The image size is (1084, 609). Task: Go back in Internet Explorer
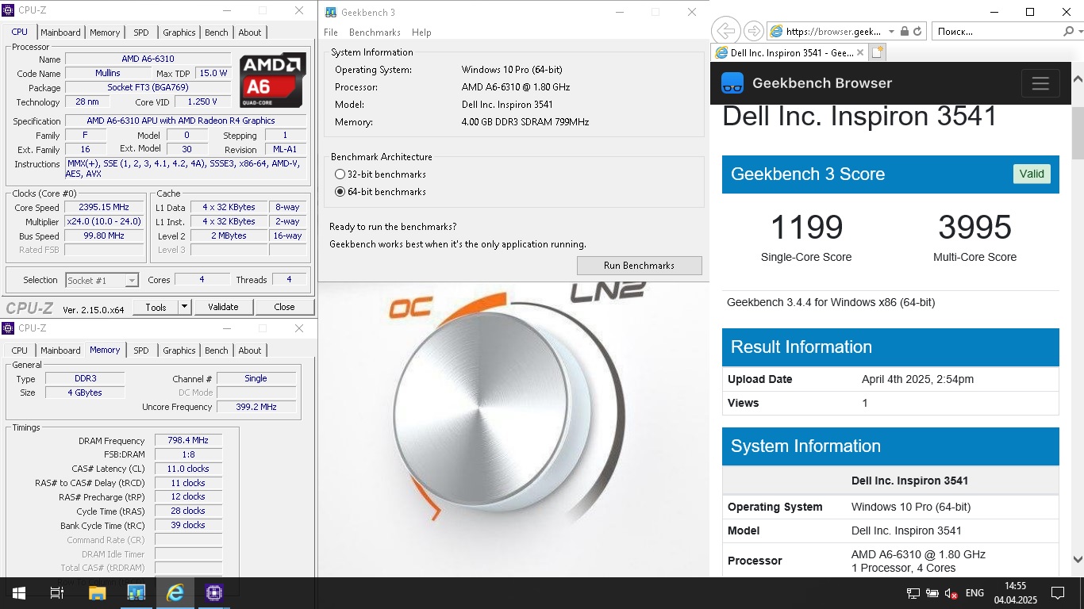[x=725, y=32]
